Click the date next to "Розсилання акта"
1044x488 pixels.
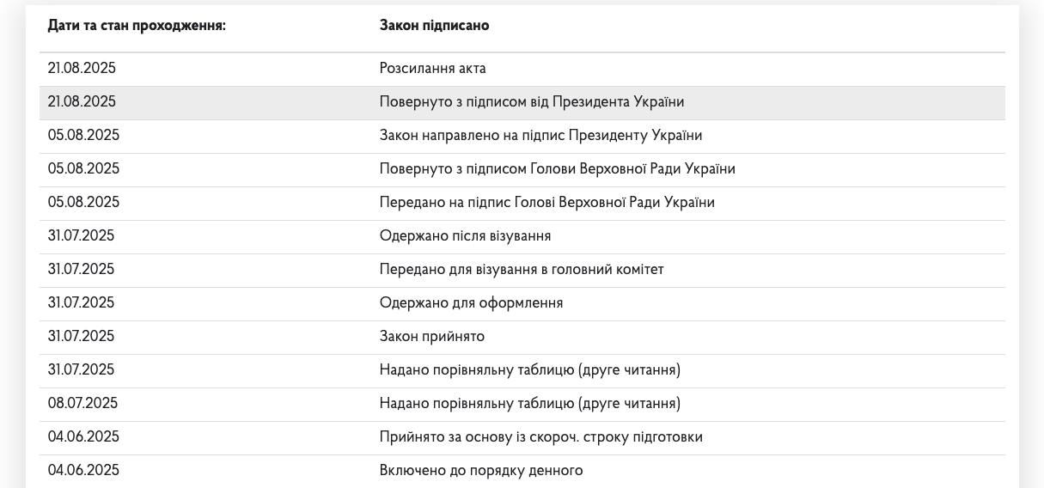pyautogui.click(x=82, y=69)
